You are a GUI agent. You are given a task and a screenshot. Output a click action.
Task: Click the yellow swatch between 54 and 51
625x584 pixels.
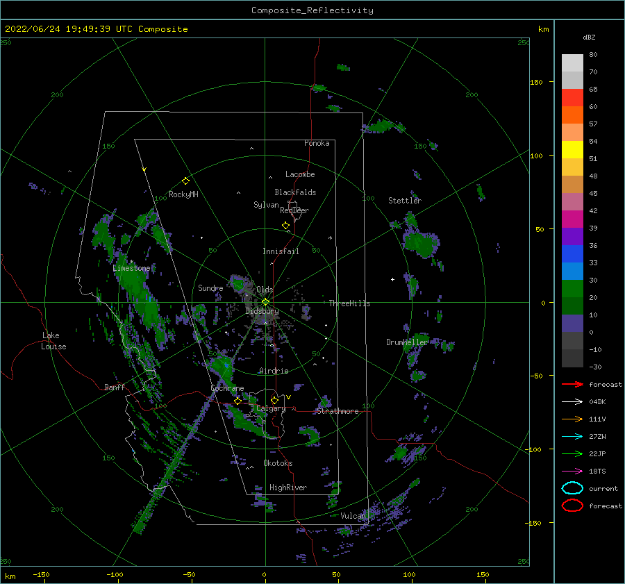[x=572, y=150]
